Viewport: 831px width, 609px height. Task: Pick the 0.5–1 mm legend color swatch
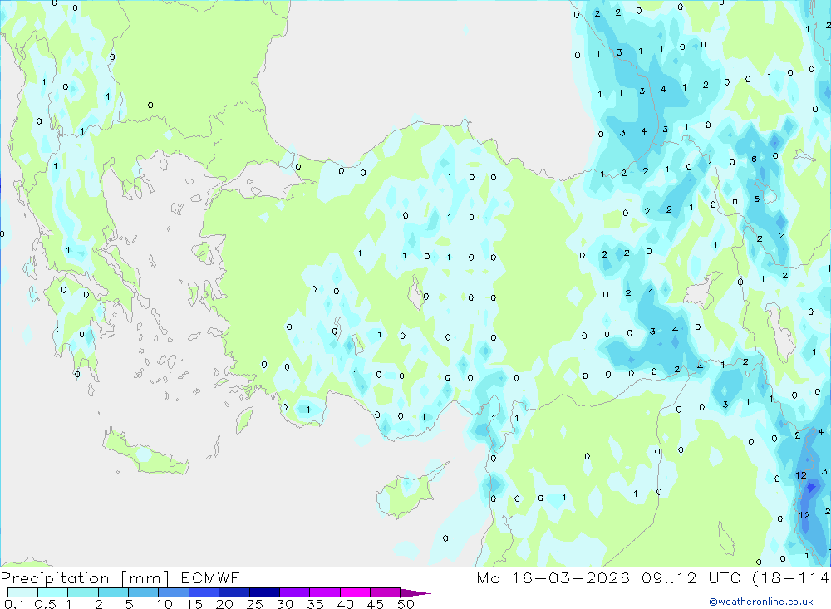click(53, 592)
